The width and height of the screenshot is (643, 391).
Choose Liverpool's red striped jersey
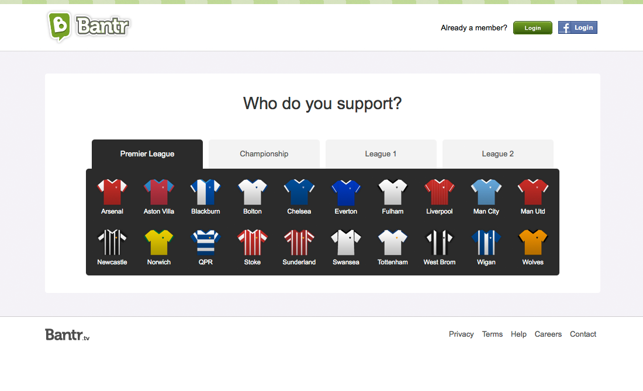[439, 192]
